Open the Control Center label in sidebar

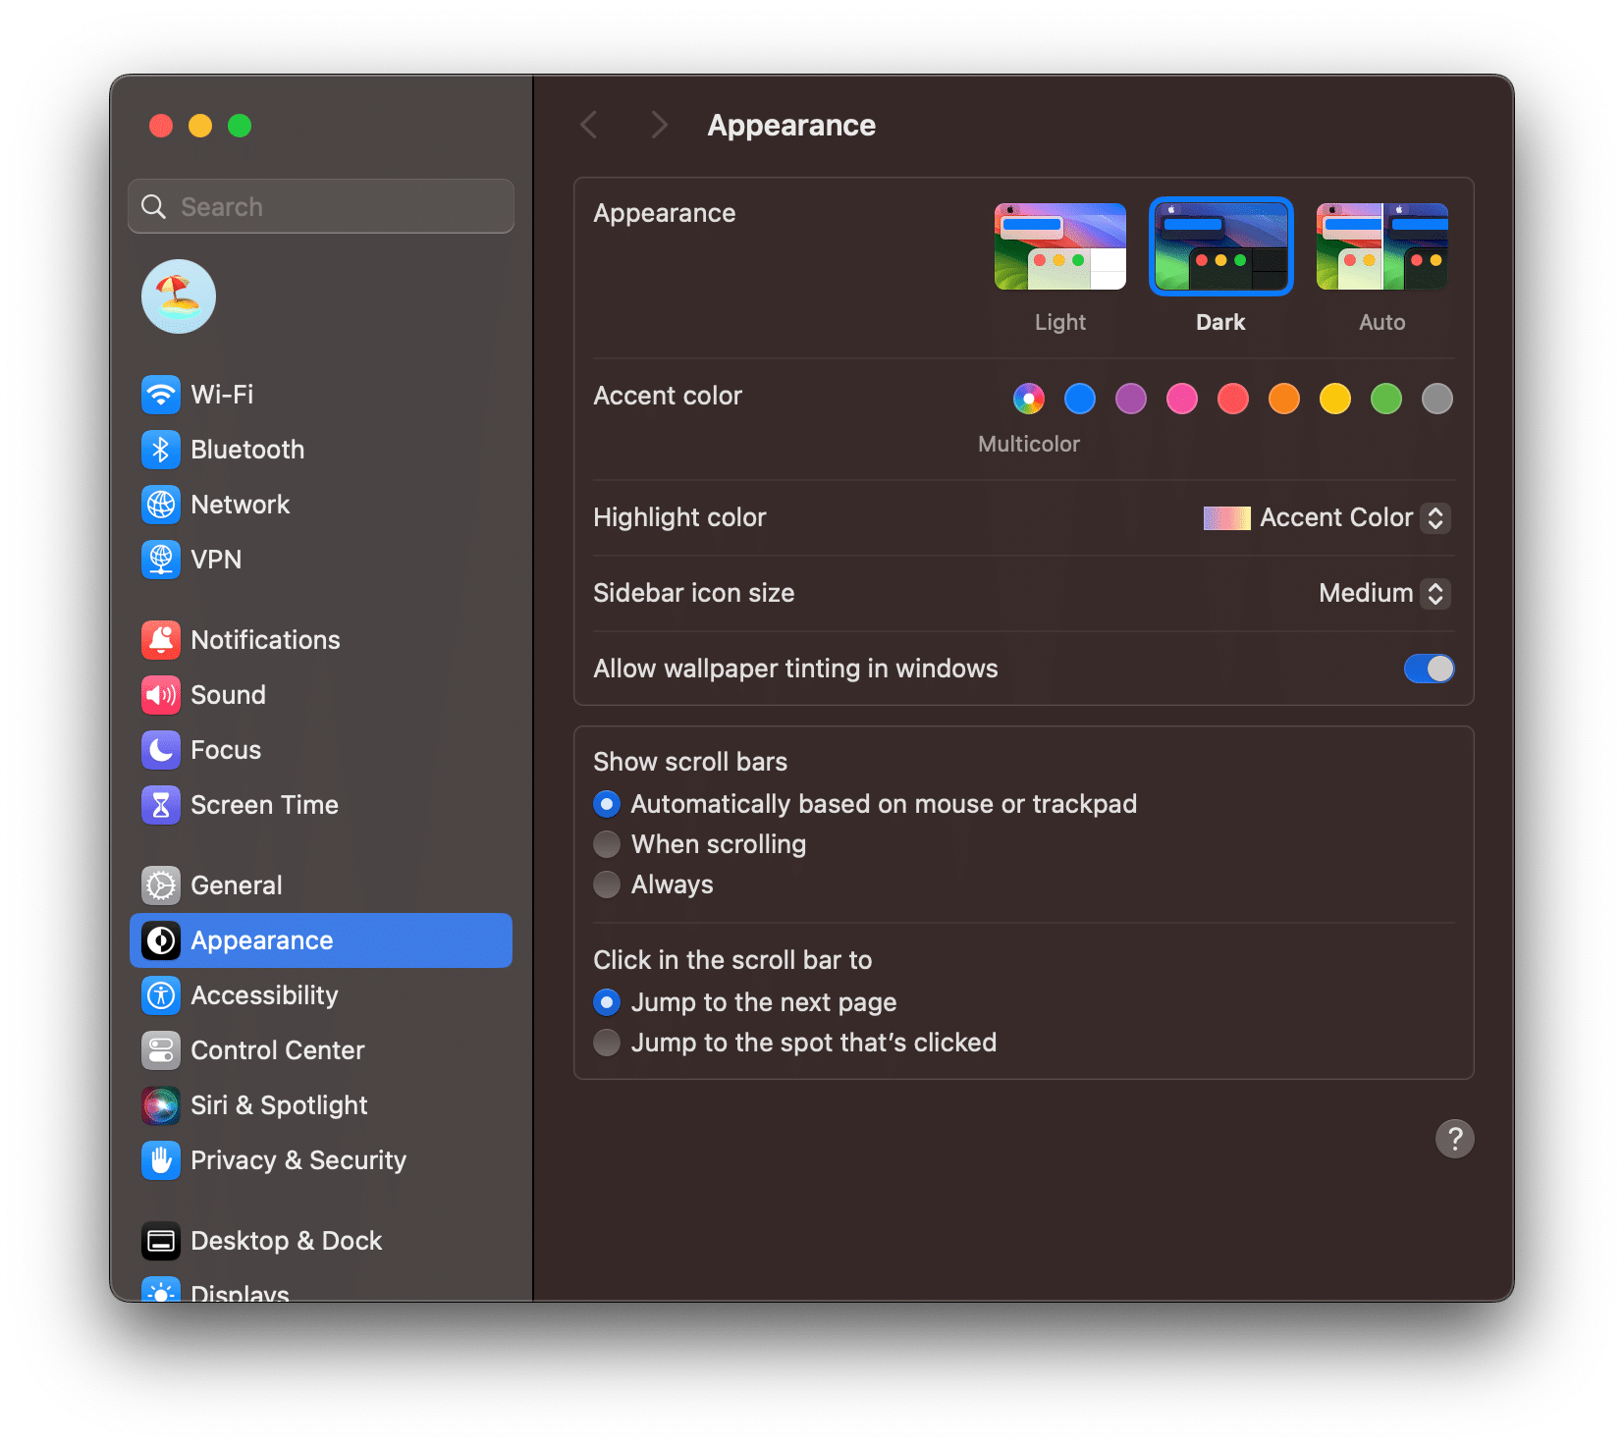pyautogui.click(x=278, y=1050)
